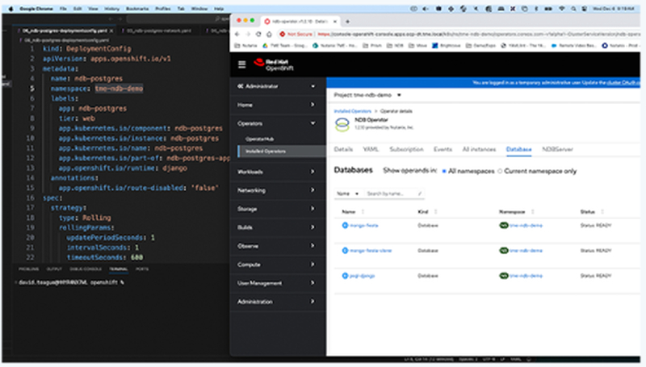The width and height of the screenshot is (646, 367).
Task: Open OperatorHub in sidebar
Action: coord(259,139)
